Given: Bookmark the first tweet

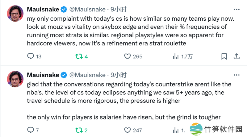Looking at the screenshot, I should (224, 56).
